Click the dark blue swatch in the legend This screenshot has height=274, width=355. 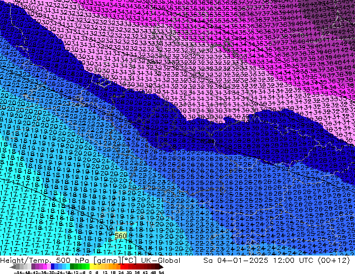[53, 267]
